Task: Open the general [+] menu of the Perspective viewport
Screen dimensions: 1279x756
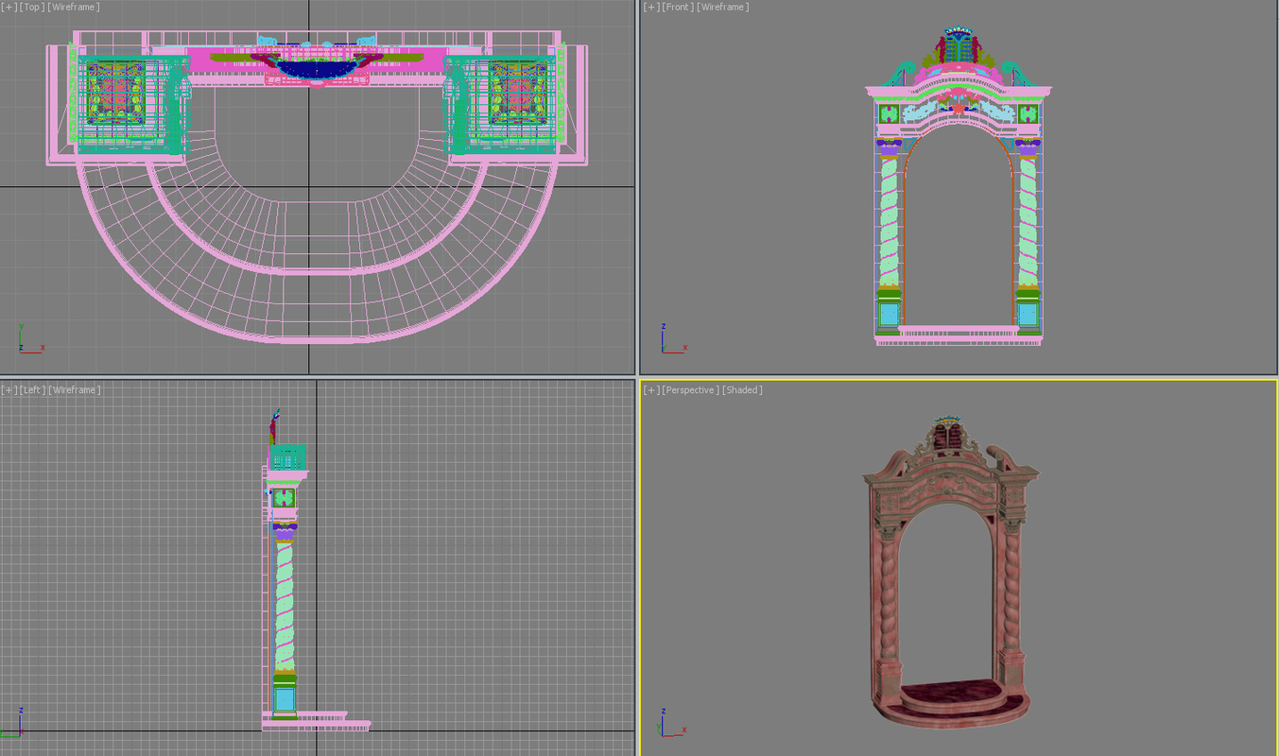Action: pyautogui.click(x=651, y=389)
